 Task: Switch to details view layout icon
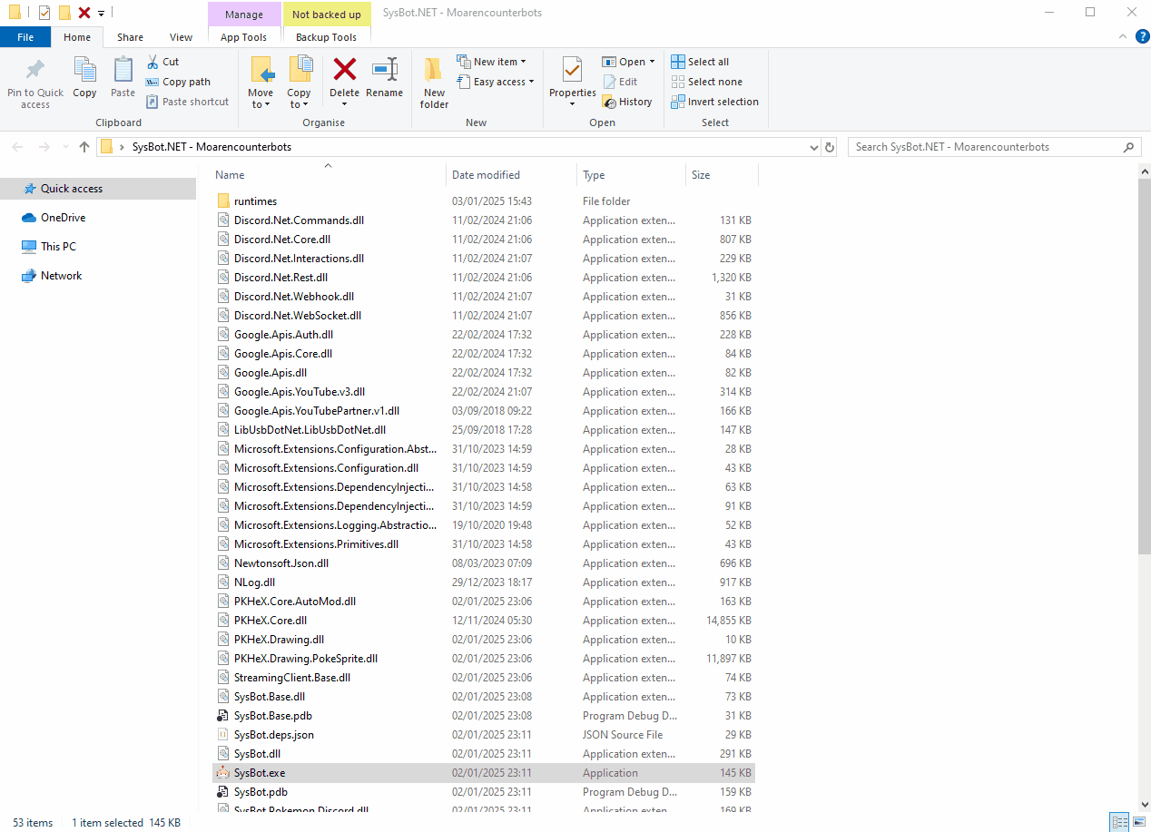coord(1119,822)
